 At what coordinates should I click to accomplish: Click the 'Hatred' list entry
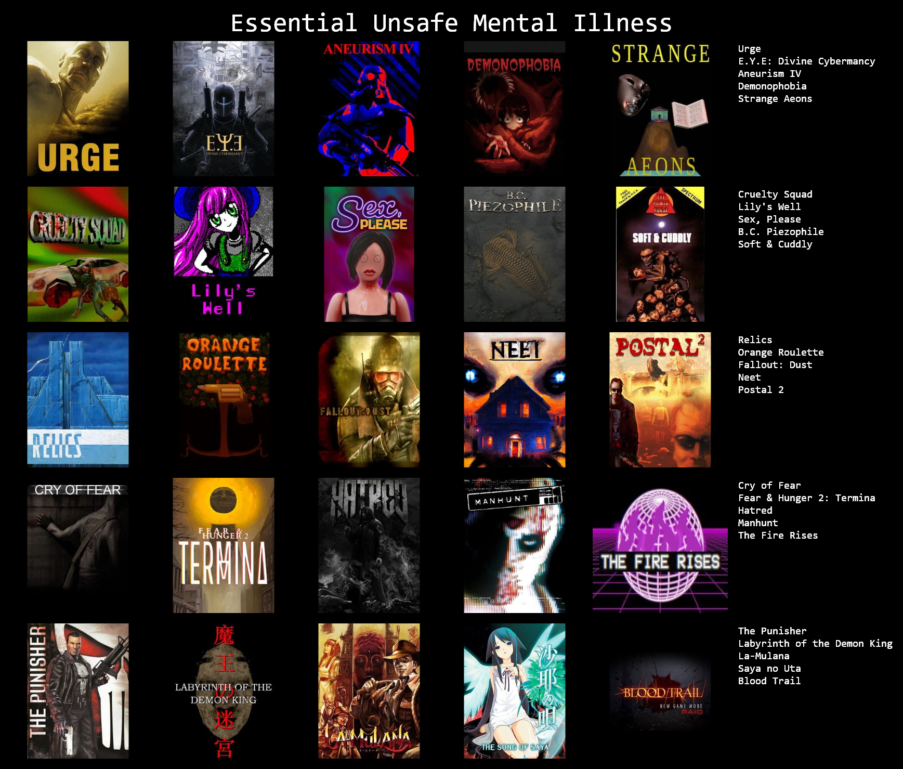pyautogui.click(x=755, y=511)
